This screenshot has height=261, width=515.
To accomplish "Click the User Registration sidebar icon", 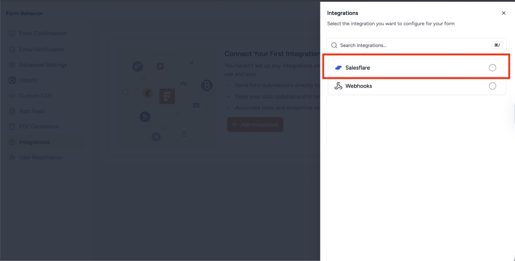I will click(13, 157).
